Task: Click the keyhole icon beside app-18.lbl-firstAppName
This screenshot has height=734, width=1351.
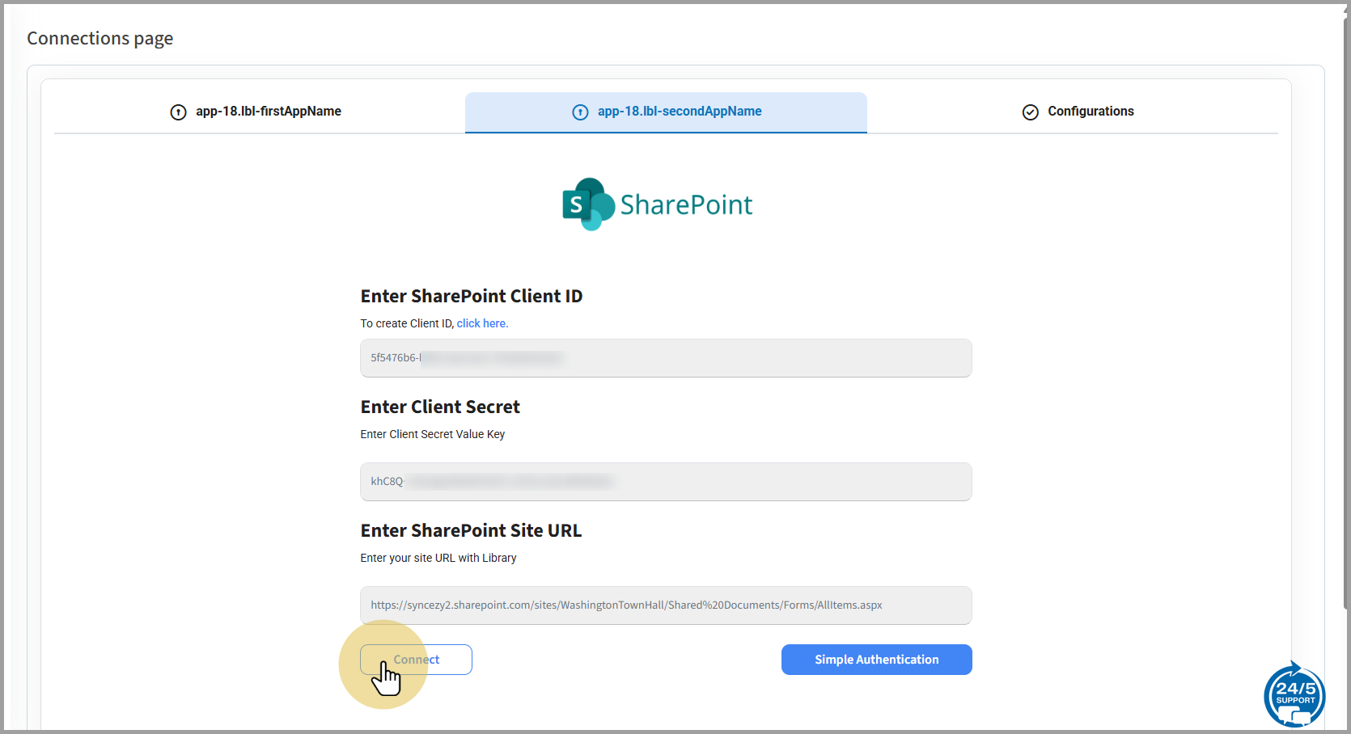Action: (x=178, y=112)
